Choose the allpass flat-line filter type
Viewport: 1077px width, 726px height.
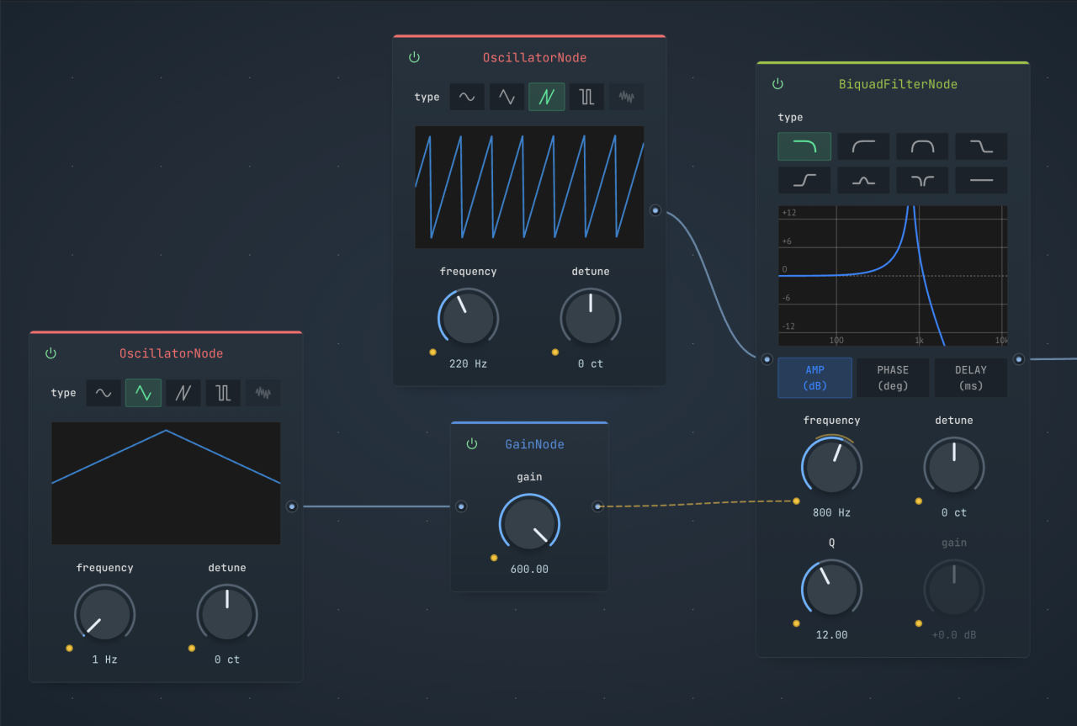981,180
